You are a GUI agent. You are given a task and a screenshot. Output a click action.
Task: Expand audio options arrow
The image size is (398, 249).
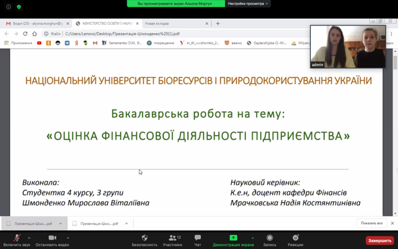coord(29,238)
